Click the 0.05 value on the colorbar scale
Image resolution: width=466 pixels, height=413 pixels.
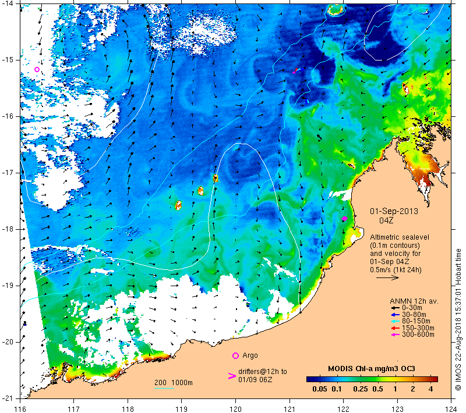pos(320,389)
